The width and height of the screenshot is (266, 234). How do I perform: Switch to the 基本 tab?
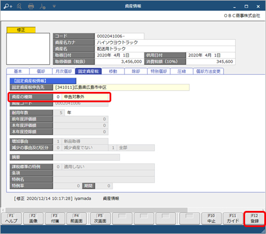pos(18,71)
